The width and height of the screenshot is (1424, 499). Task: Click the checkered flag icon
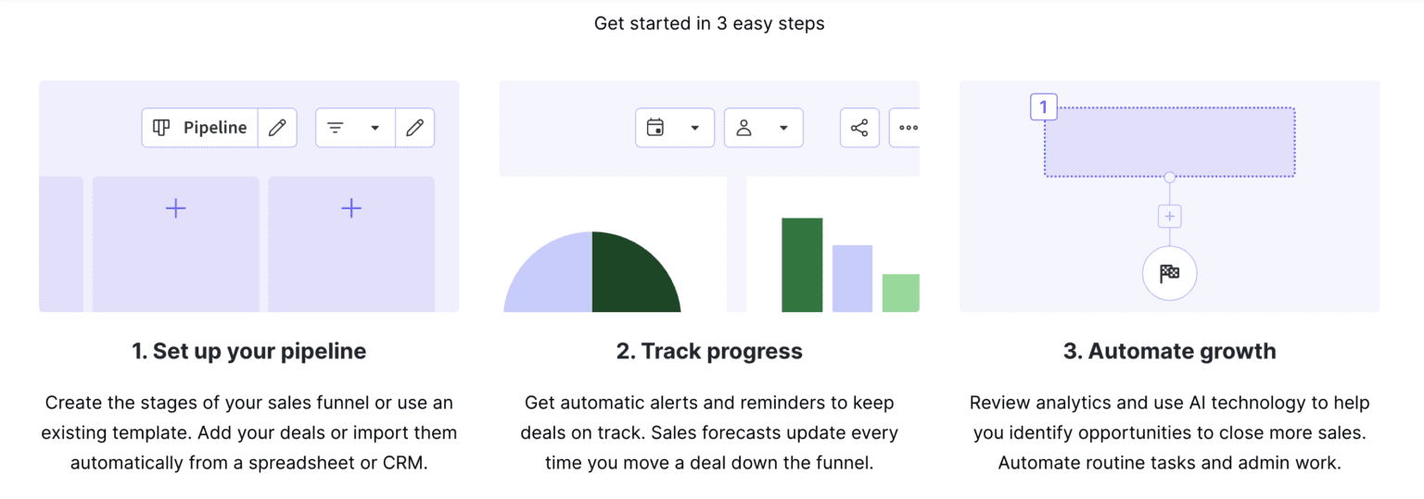pos(1169,273)
